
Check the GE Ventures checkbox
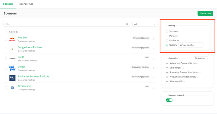pos(6,88)
